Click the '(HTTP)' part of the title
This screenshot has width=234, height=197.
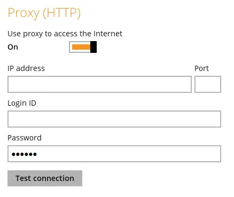[62, 13]
